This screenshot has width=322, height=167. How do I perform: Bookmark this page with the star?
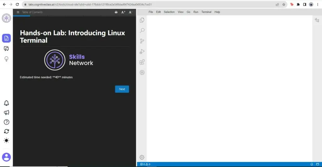coord(284,4)
